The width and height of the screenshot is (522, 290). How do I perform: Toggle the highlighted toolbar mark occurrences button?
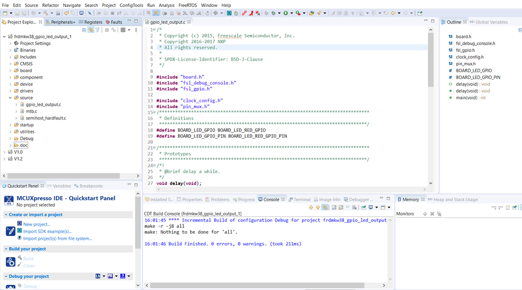pos(156,13)
